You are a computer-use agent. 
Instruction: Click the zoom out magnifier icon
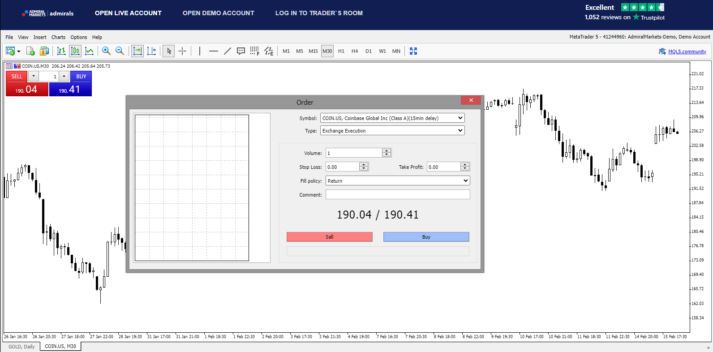pos(120,51)
